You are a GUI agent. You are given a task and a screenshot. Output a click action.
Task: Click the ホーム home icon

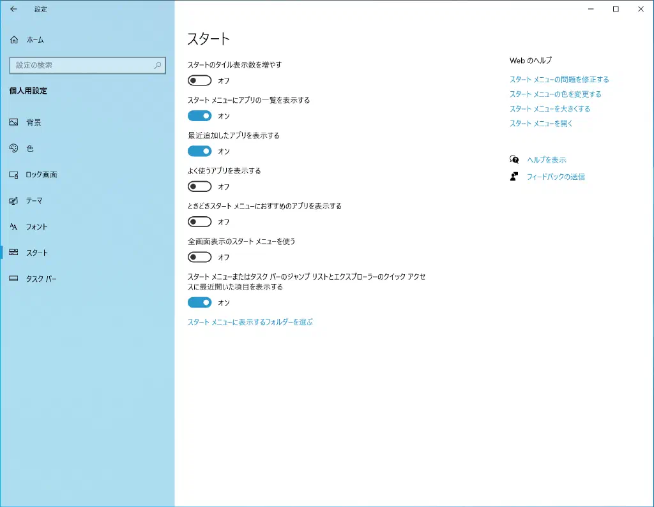(x=14, y=40)
